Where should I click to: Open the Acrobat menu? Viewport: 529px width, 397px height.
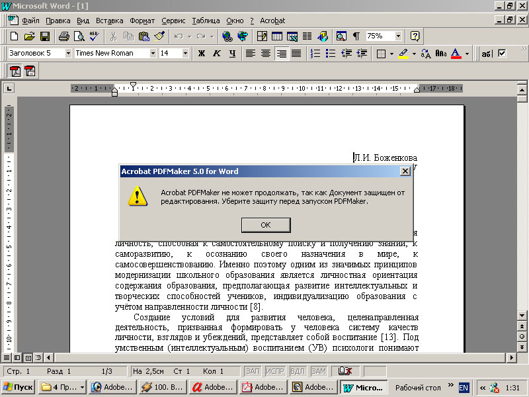click(272, 21)
